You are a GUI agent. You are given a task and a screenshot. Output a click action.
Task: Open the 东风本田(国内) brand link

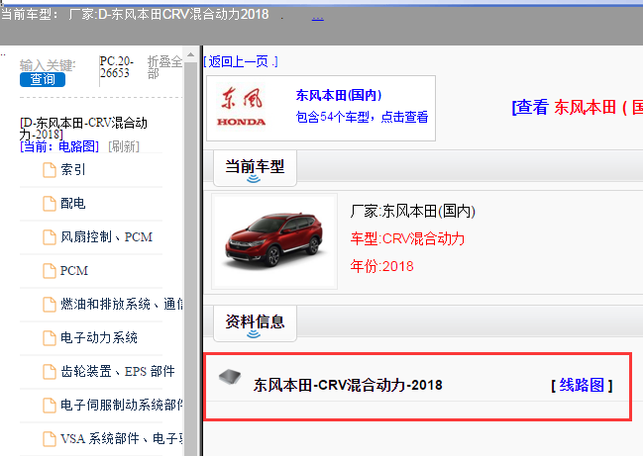[339, 95]
